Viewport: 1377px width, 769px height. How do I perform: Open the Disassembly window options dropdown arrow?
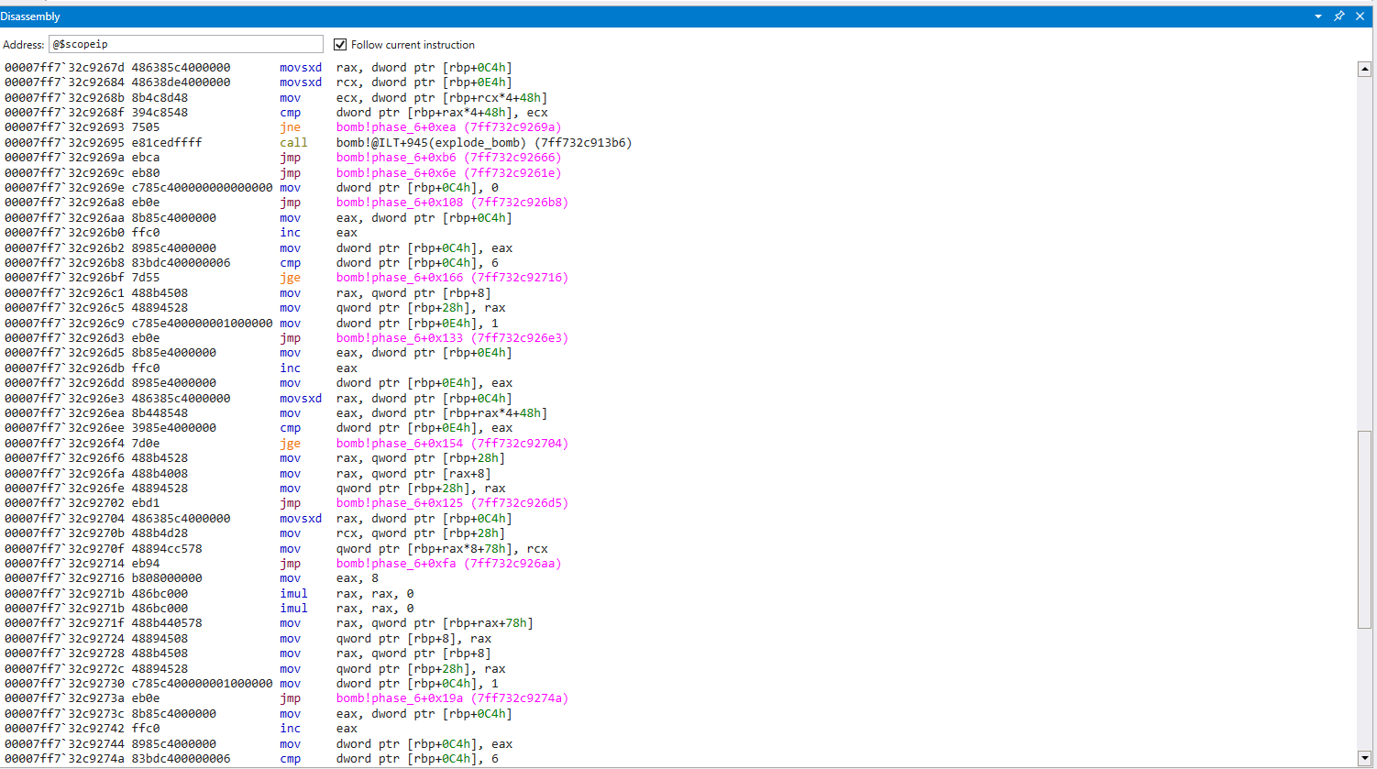(1318, 16)
